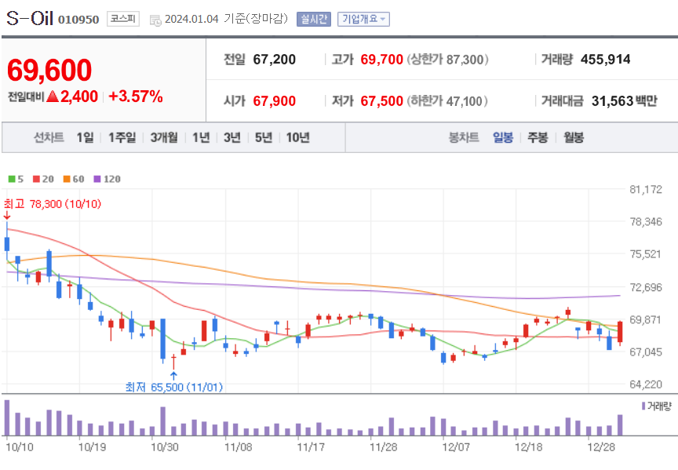The image size is (678, 470).
Task: Click the 저가 value 67,500
Action: point(382,101)
